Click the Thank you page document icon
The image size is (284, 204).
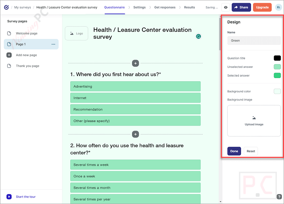(x=9, y=66)
